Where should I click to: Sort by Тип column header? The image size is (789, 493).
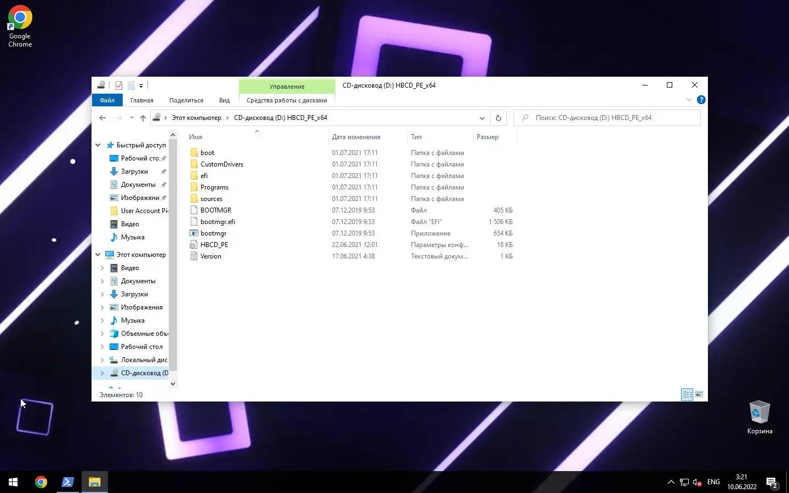point(440,137)
